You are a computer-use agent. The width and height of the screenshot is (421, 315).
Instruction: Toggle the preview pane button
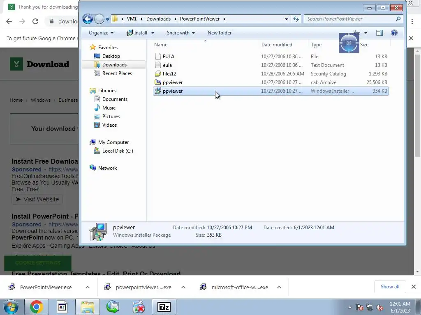[379, 33]
